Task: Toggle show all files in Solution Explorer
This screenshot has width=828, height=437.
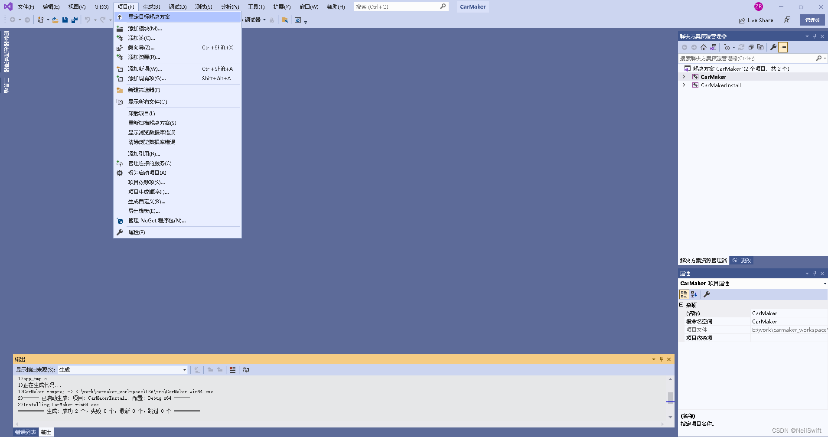Action: [x=760, y=47]
